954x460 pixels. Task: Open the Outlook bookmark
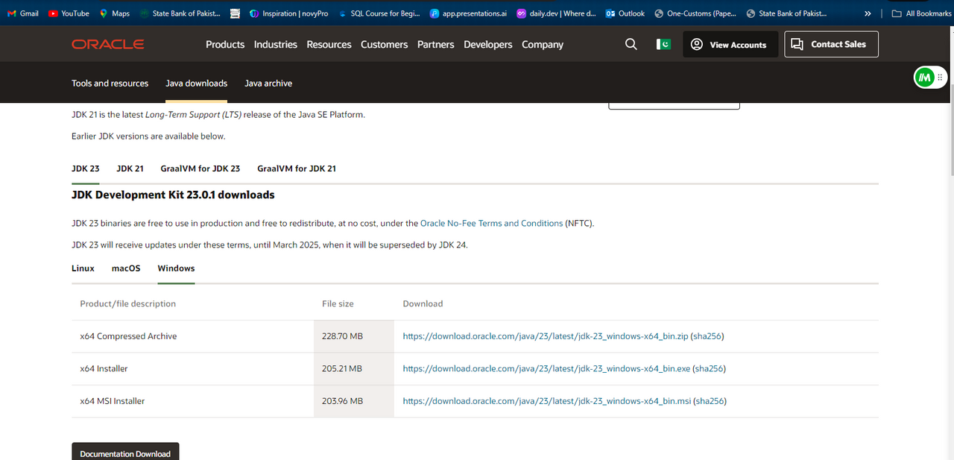click(x=625, y=13)
